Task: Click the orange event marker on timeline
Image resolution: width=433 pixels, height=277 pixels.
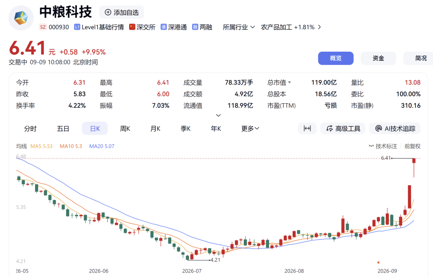Action: click(x=378, y=263)
